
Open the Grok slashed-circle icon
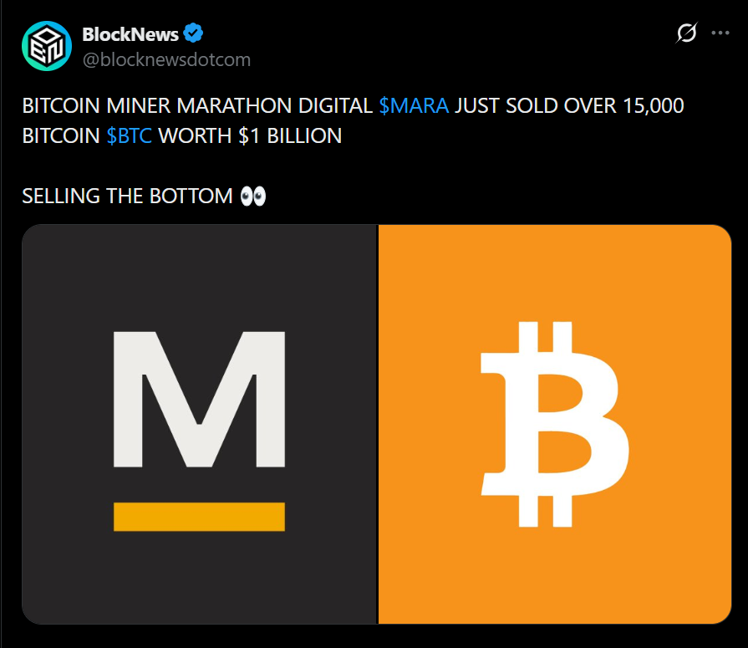[686, 33]
